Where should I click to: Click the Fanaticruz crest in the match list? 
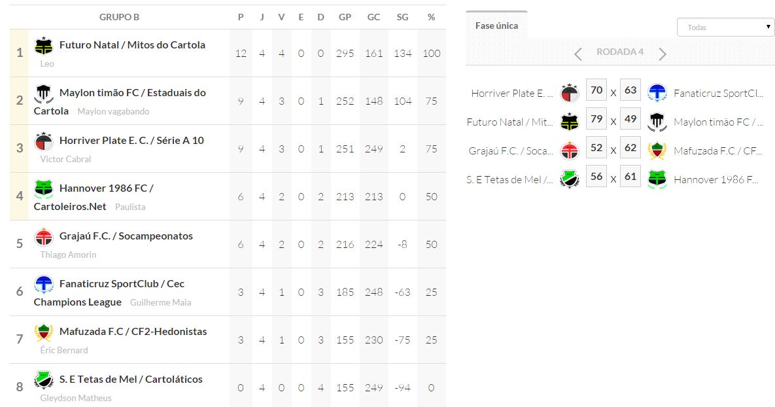pyautogui.click(x=657, y=93)
